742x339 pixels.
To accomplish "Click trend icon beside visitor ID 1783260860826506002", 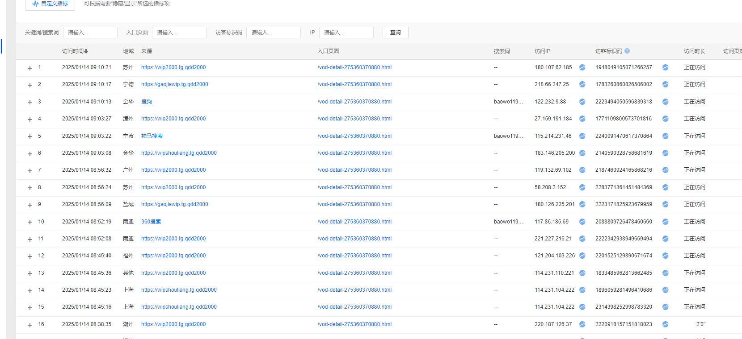I will (x=666, y=84).
